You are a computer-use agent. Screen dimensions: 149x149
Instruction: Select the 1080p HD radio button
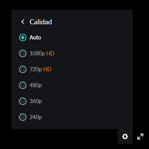coord(23,53)
